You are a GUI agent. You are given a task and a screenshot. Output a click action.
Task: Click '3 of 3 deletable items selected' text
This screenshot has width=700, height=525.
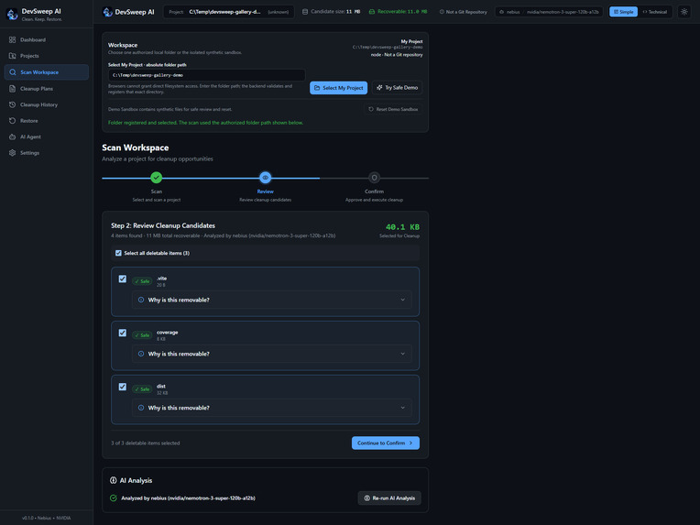tap(146, 443)
